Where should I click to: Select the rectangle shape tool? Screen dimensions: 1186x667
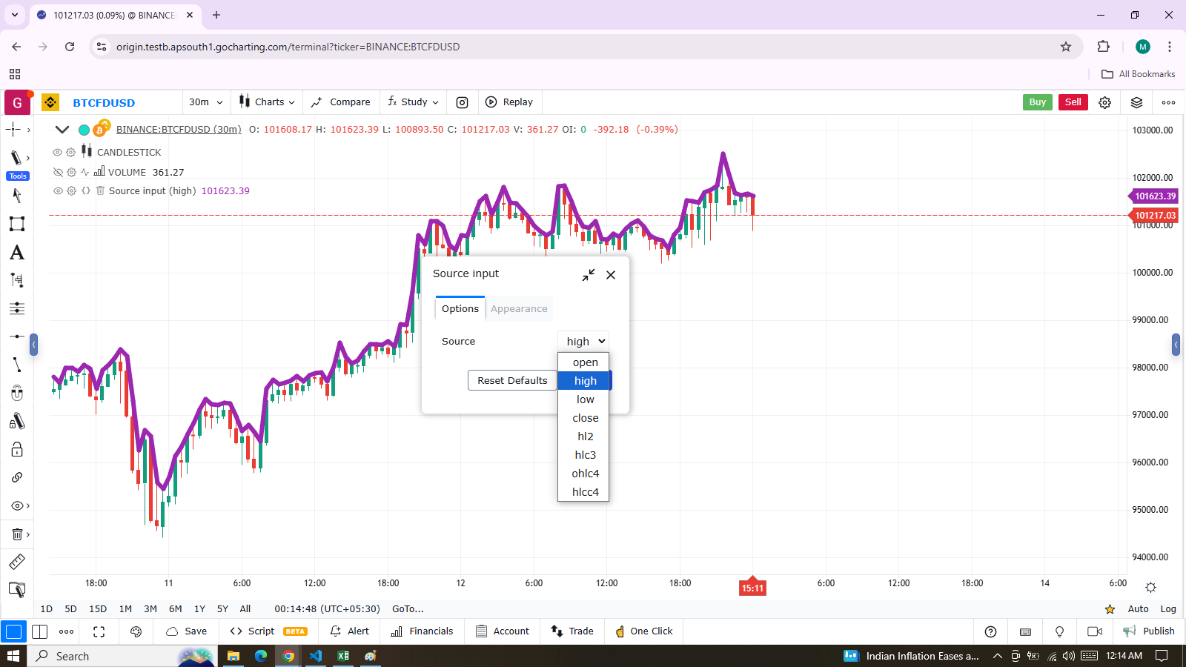(x=16, y=224)
